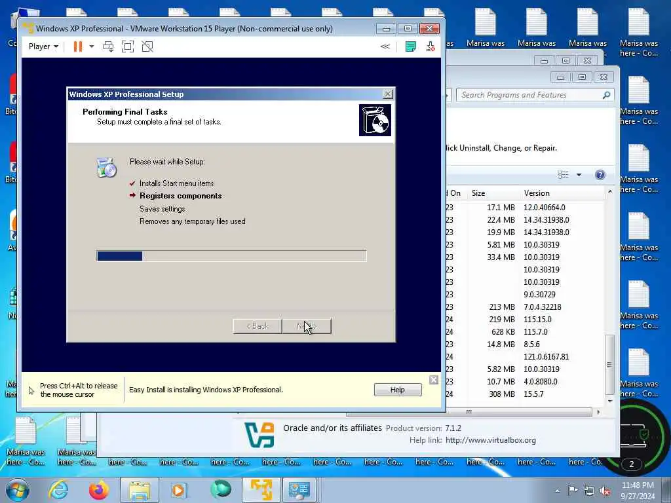The image size is (671, 503).
Task: Open the Windows Start button
Action: [17, 490]
